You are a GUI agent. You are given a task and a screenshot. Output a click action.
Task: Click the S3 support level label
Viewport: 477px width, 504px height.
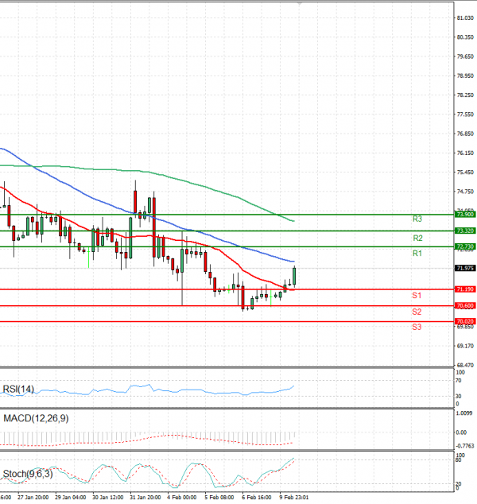[x=417, y=327]
